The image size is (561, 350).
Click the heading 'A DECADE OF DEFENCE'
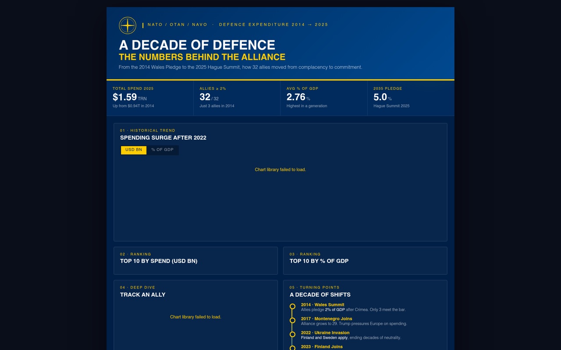(x=197, y=45)
